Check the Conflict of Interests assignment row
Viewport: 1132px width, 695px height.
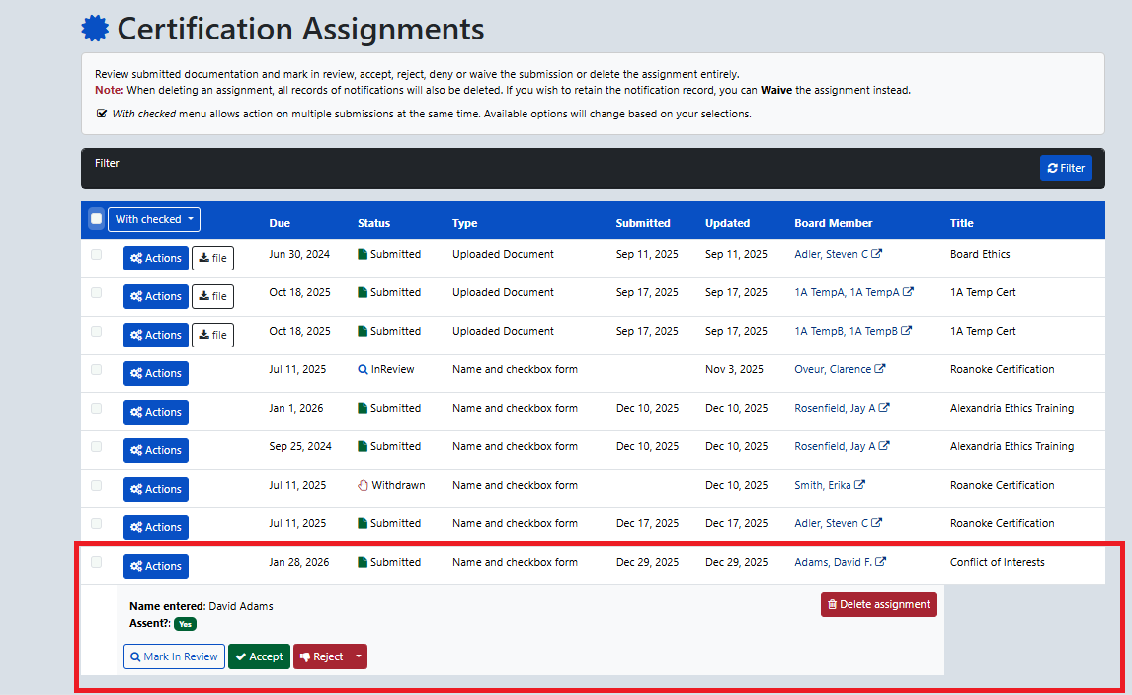[x=96, y=562]
